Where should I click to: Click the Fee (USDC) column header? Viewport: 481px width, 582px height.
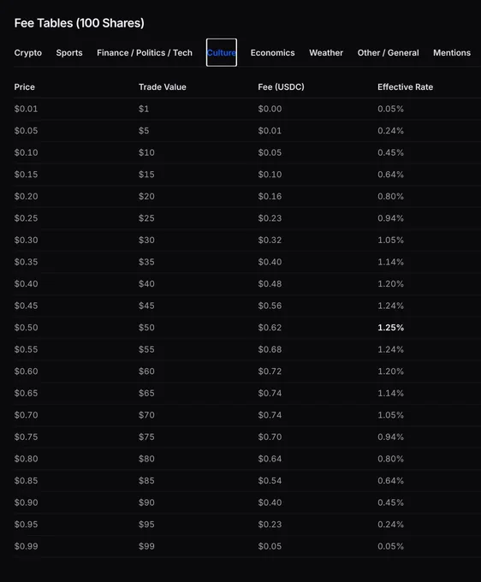coord(281,86)
